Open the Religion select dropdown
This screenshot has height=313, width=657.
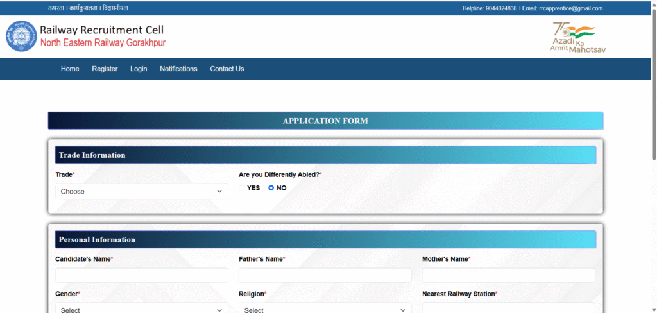[325, 310]
